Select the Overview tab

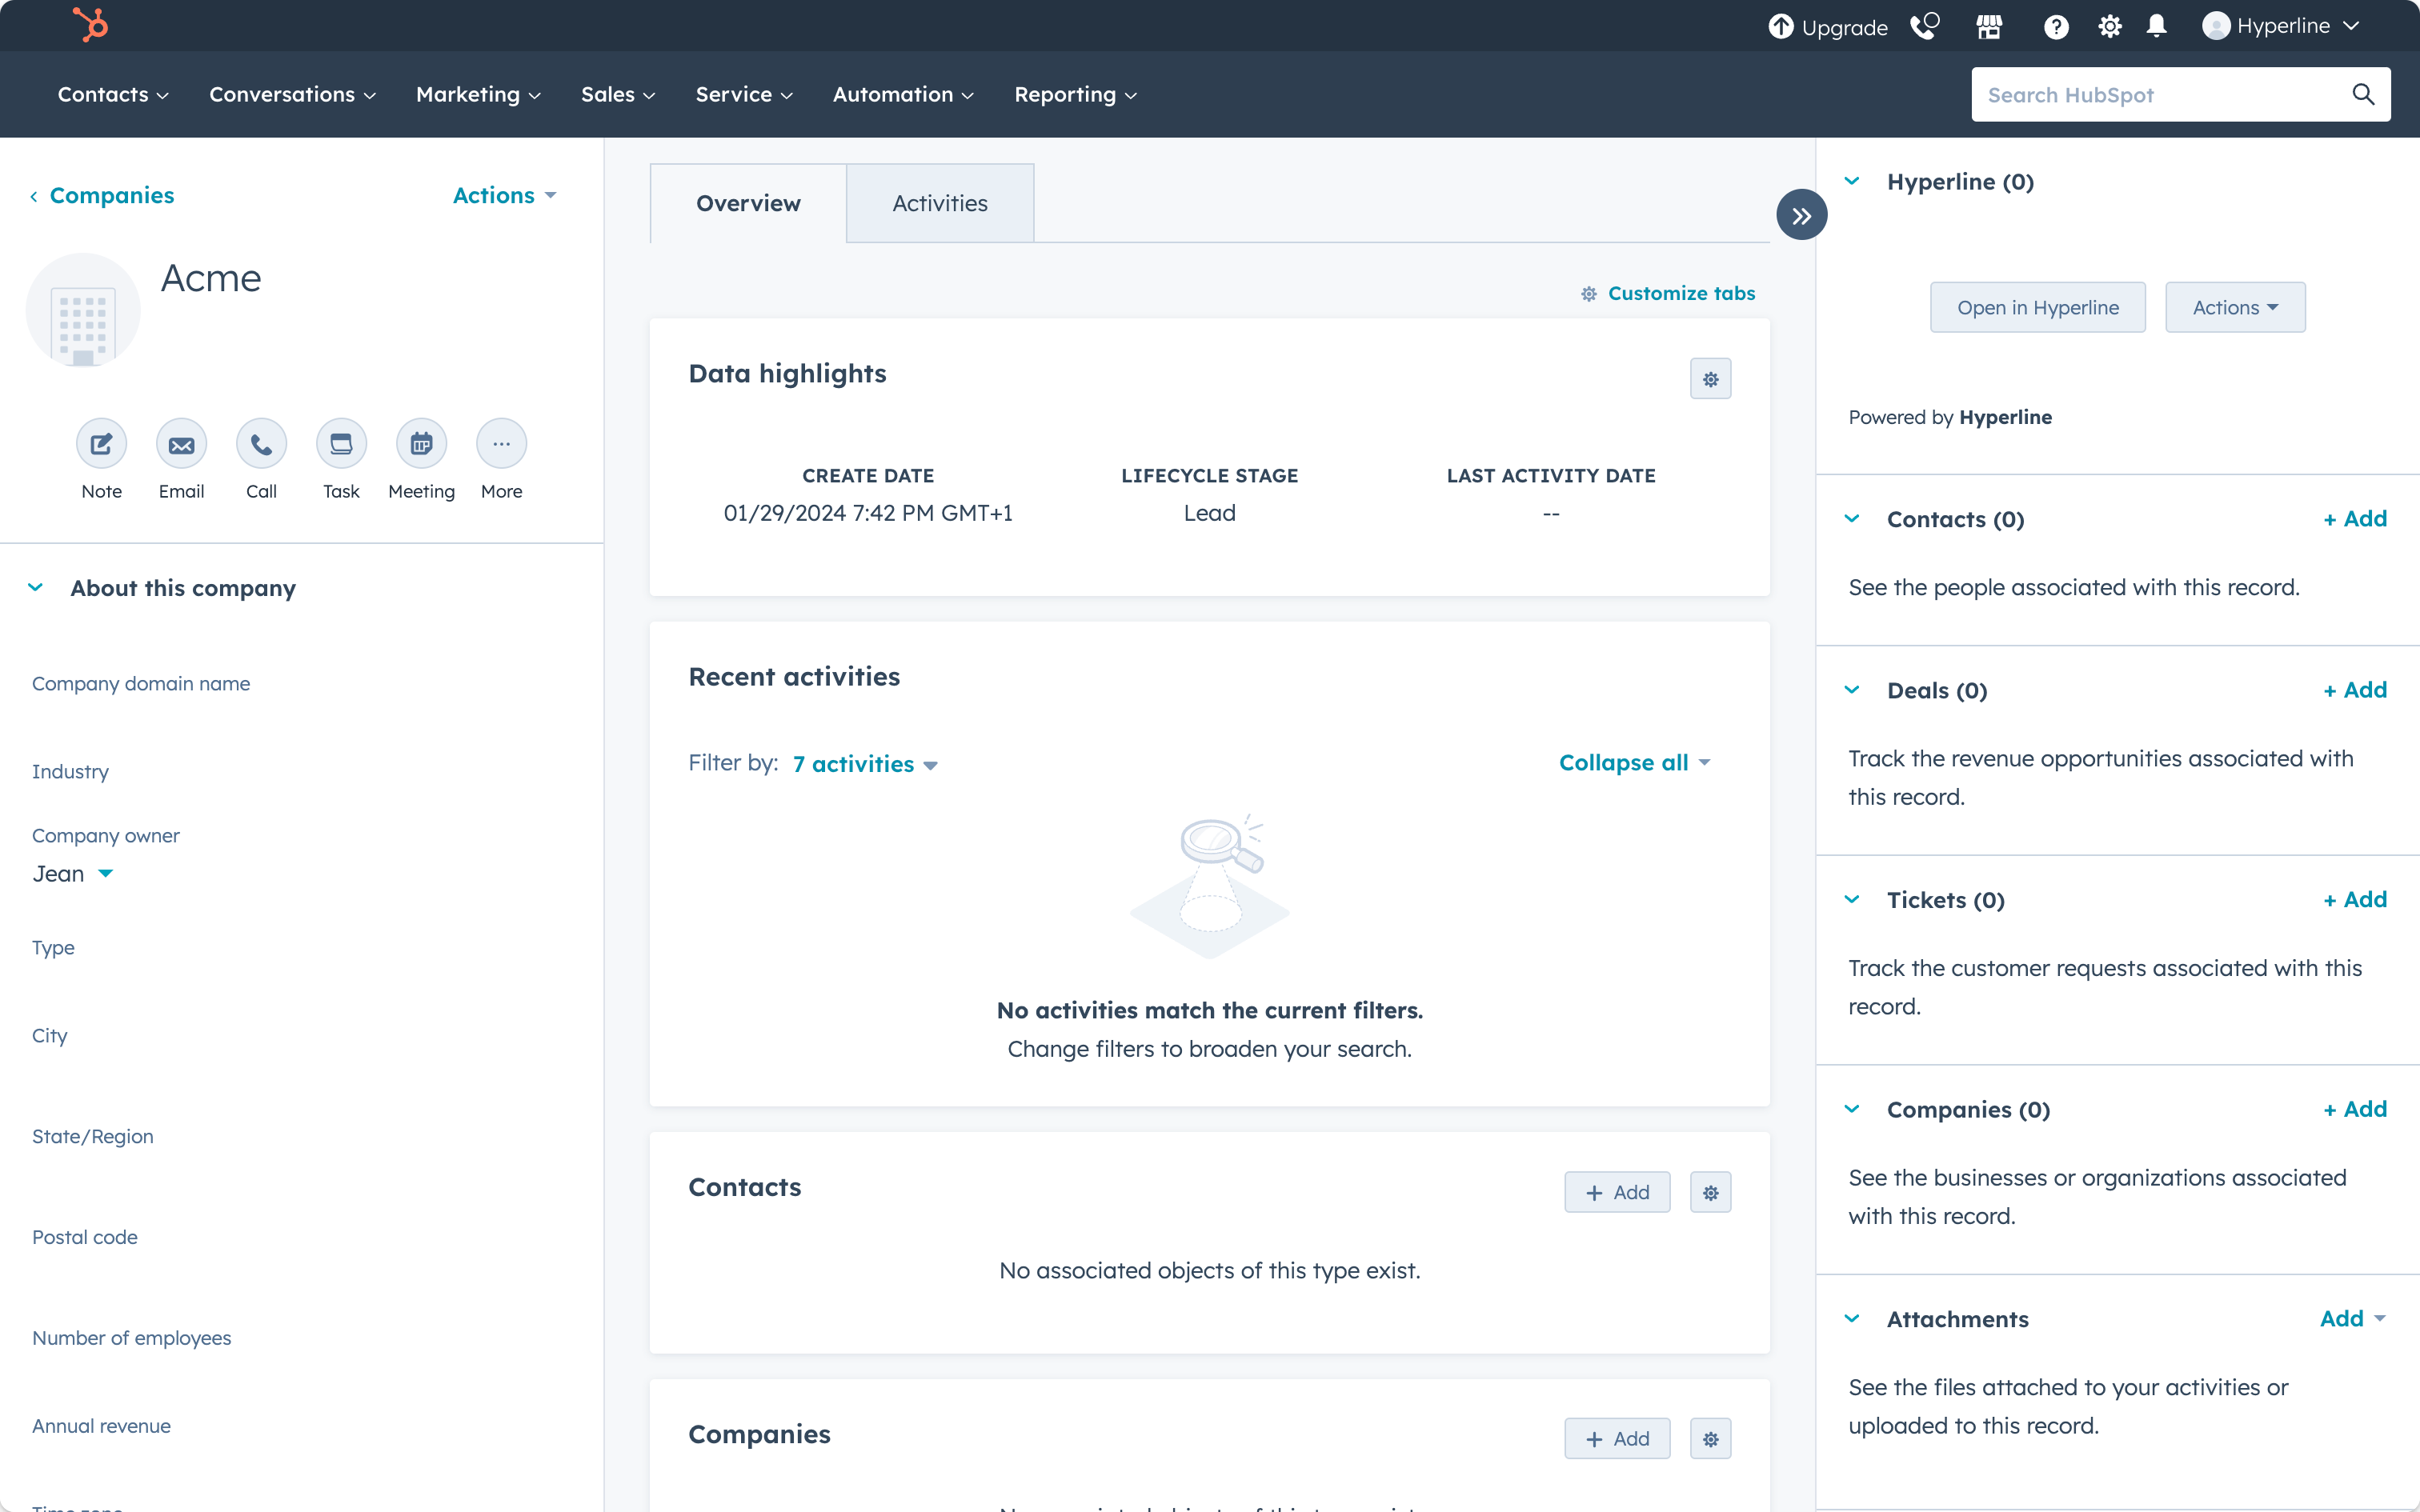coord(748,203)
